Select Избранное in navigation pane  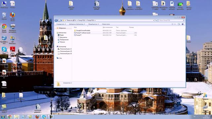tap(62, 28)
